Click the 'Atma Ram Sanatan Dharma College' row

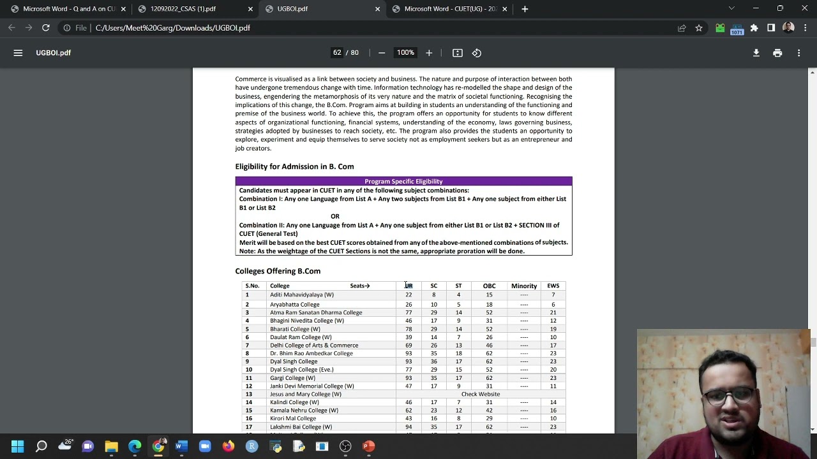pyautogui.click(x=403, y=312)
